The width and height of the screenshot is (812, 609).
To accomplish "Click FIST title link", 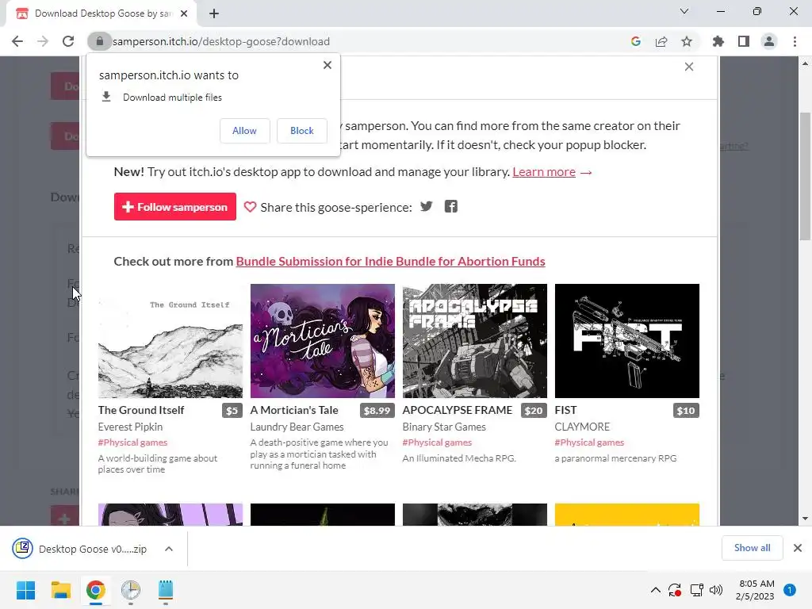I will click(x=565, y=410).
